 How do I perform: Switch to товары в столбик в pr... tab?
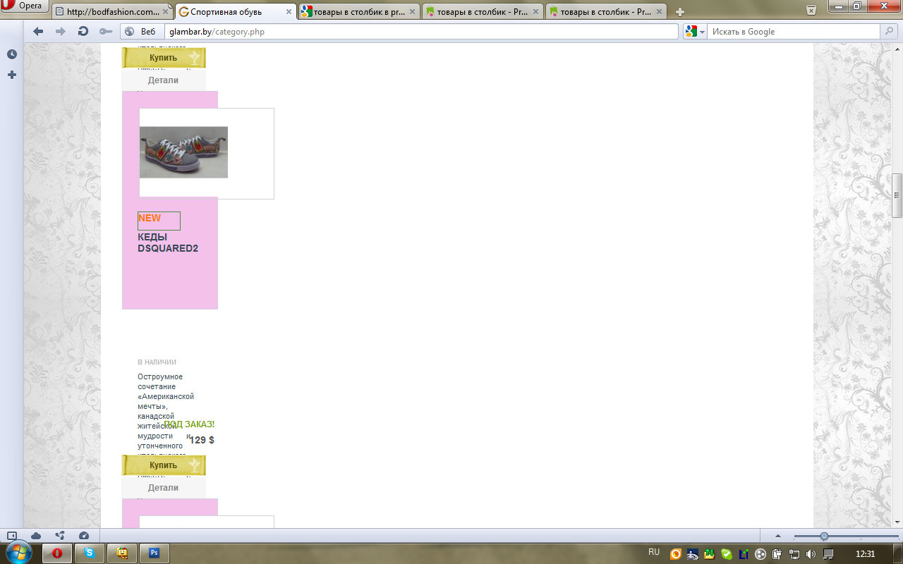[x=359, y=12]
